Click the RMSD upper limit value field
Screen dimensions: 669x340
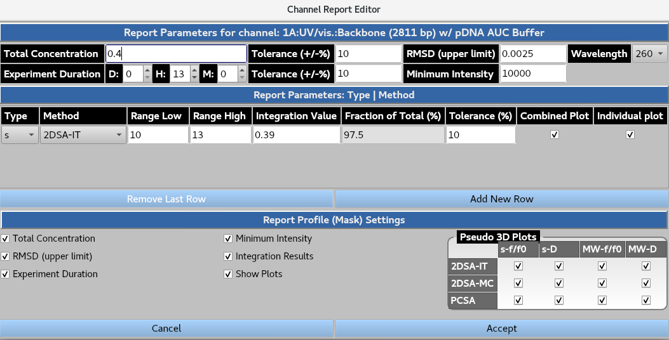tap(532, 54)
